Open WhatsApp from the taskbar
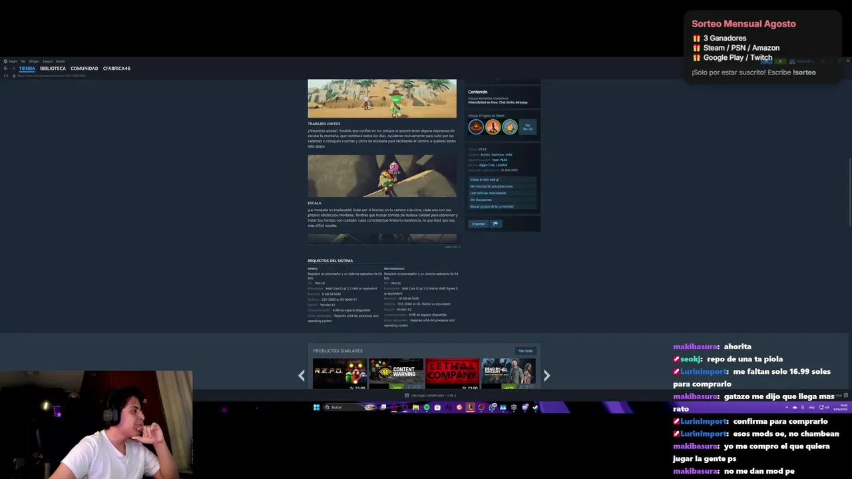The height and width of the screenshot is (479, 852). point(492,407)
